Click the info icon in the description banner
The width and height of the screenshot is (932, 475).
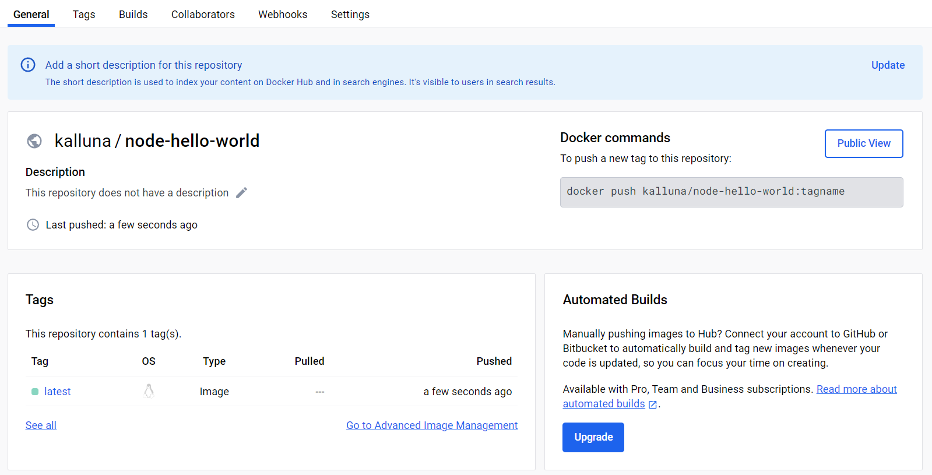(28, 65)
